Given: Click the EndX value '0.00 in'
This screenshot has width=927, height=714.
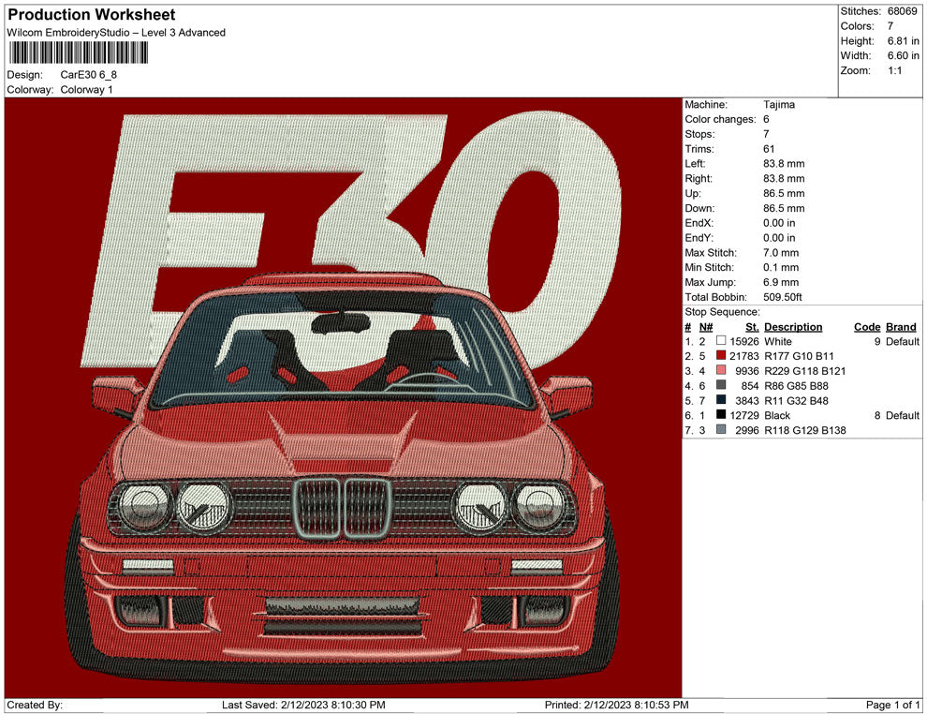Looking at the screenshot, I should [x=779, y=223].
